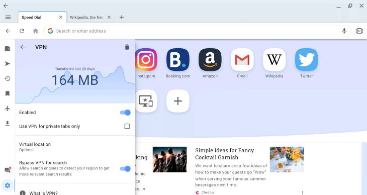
Task: Open options menu on Cheddar article
Action: tap(303, 192)
